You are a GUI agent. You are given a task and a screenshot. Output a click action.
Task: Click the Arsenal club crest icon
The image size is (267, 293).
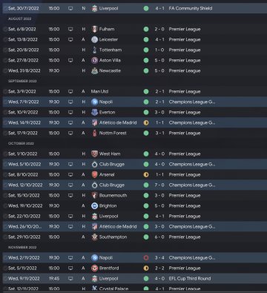point(94,174)
